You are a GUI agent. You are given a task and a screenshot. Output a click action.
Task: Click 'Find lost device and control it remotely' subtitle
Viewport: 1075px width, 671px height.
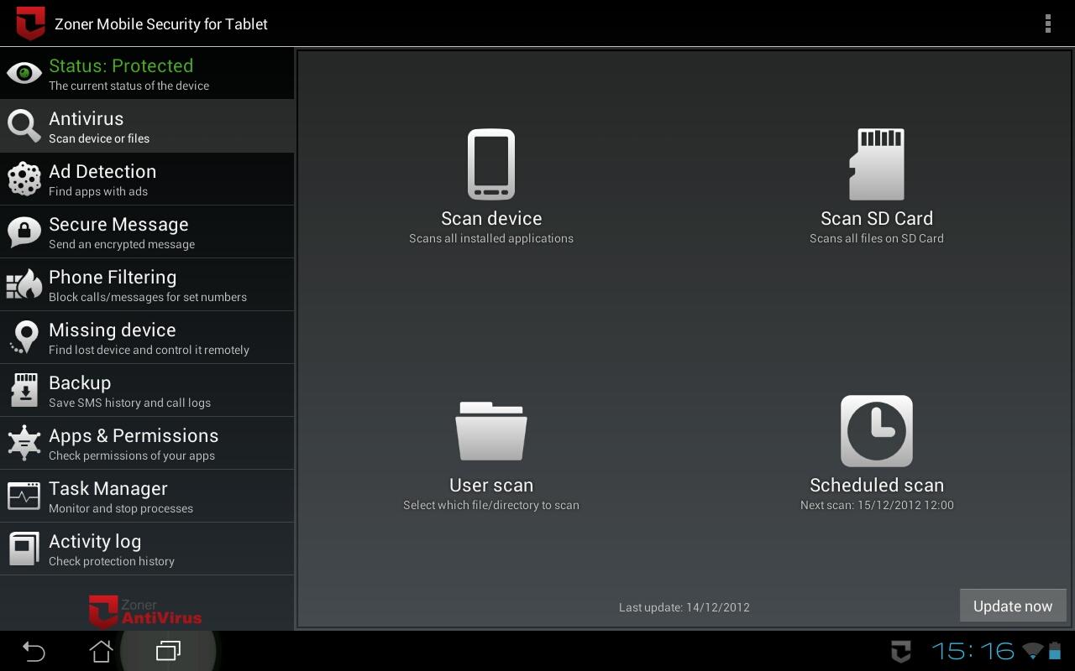(149, 350)
